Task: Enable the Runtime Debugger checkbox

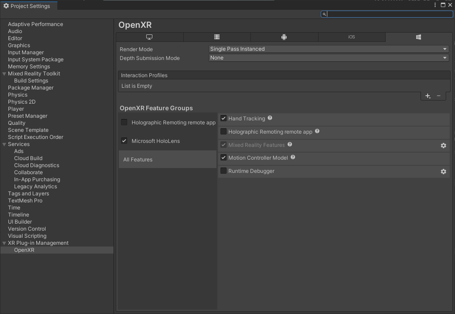Action: click(x=224, y=171)
